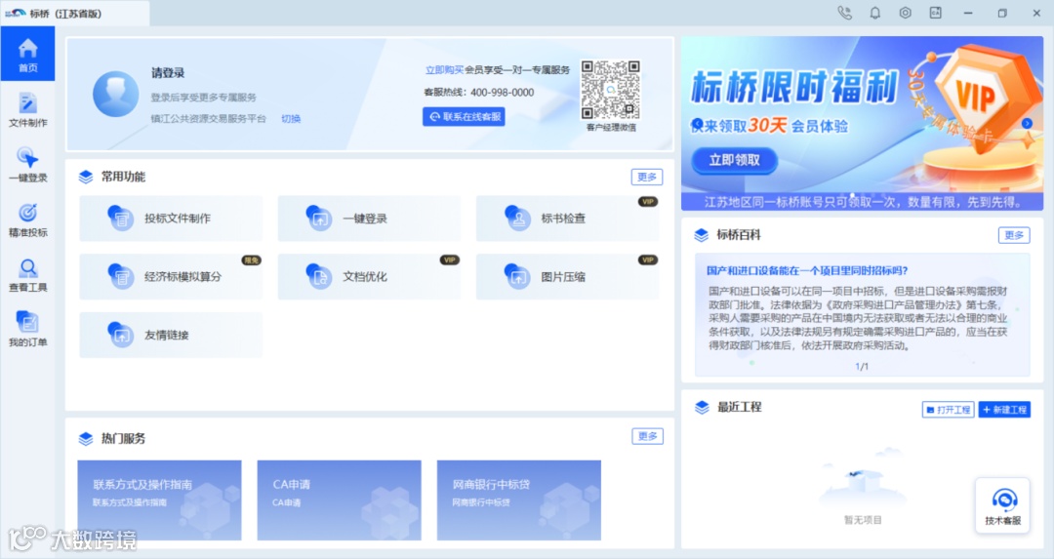Open 文档优化 VIP function card
1054x559 pixels.
(x=369, y=277)
